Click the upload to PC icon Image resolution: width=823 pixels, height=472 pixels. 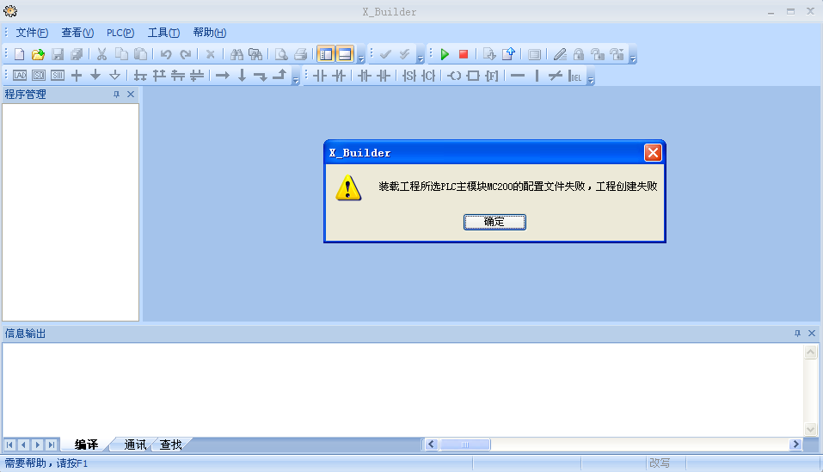[508, 54]
